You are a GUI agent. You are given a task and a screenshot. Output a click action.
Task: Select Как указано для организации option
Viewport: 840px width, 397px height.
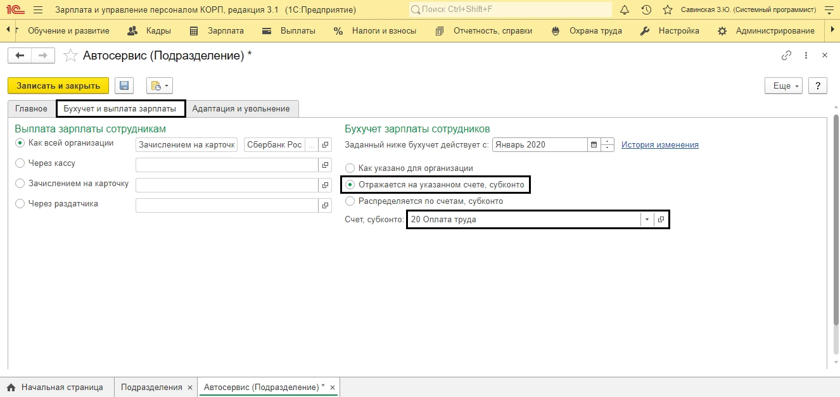tap(350, 168)
